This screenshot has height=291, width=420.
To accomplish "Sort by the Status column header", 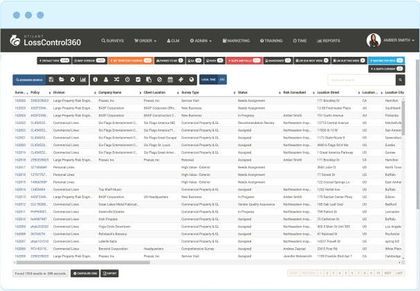I will point(242,93).
